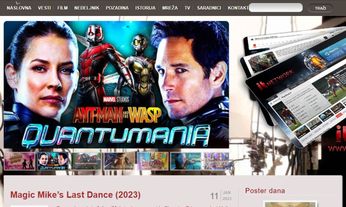Select Pozadina from the navigation bar

pos(117,8)
